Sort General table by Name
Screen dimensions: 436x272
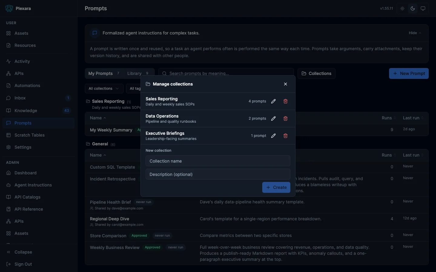(98, 155)
